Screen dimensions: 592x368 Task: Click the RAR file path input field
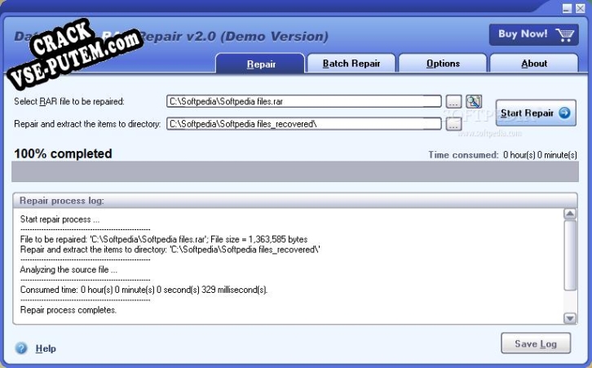[303, 101]
